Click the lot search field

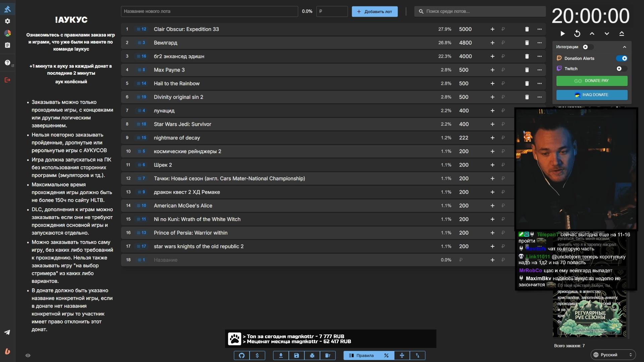480,11
